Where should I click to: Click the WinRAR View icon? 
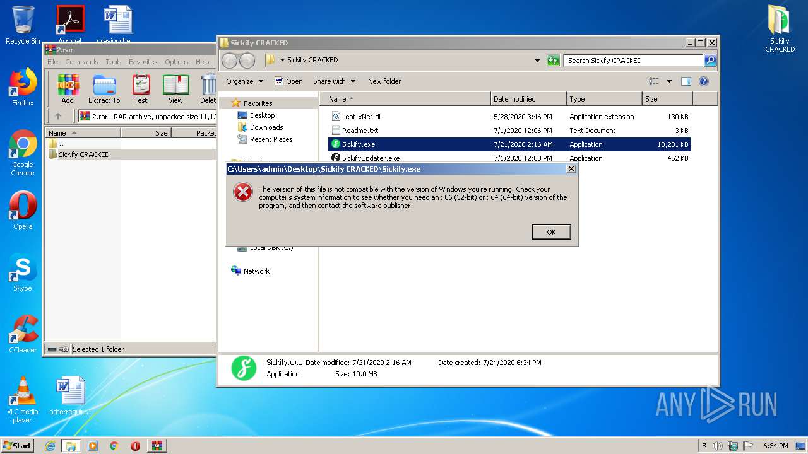[175, 88]
